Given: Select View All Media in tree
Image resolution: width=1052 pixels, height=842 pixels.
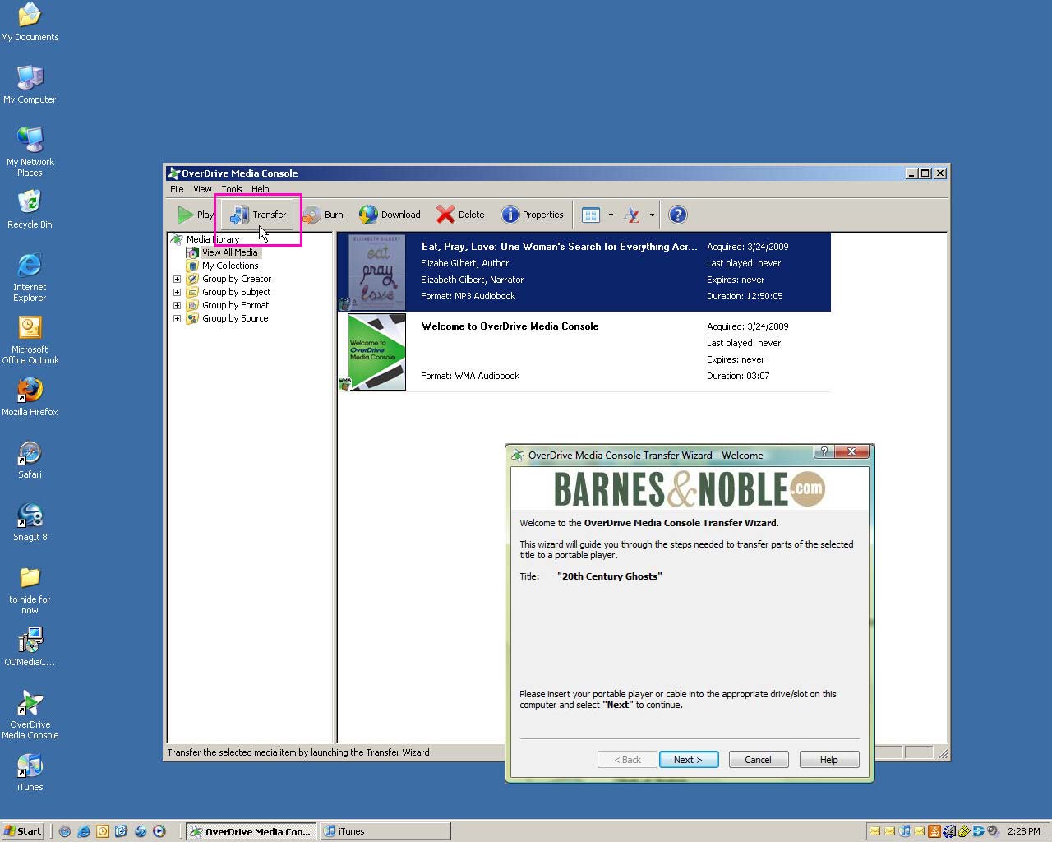Looking at the screenshot, I should click(230, 252).
